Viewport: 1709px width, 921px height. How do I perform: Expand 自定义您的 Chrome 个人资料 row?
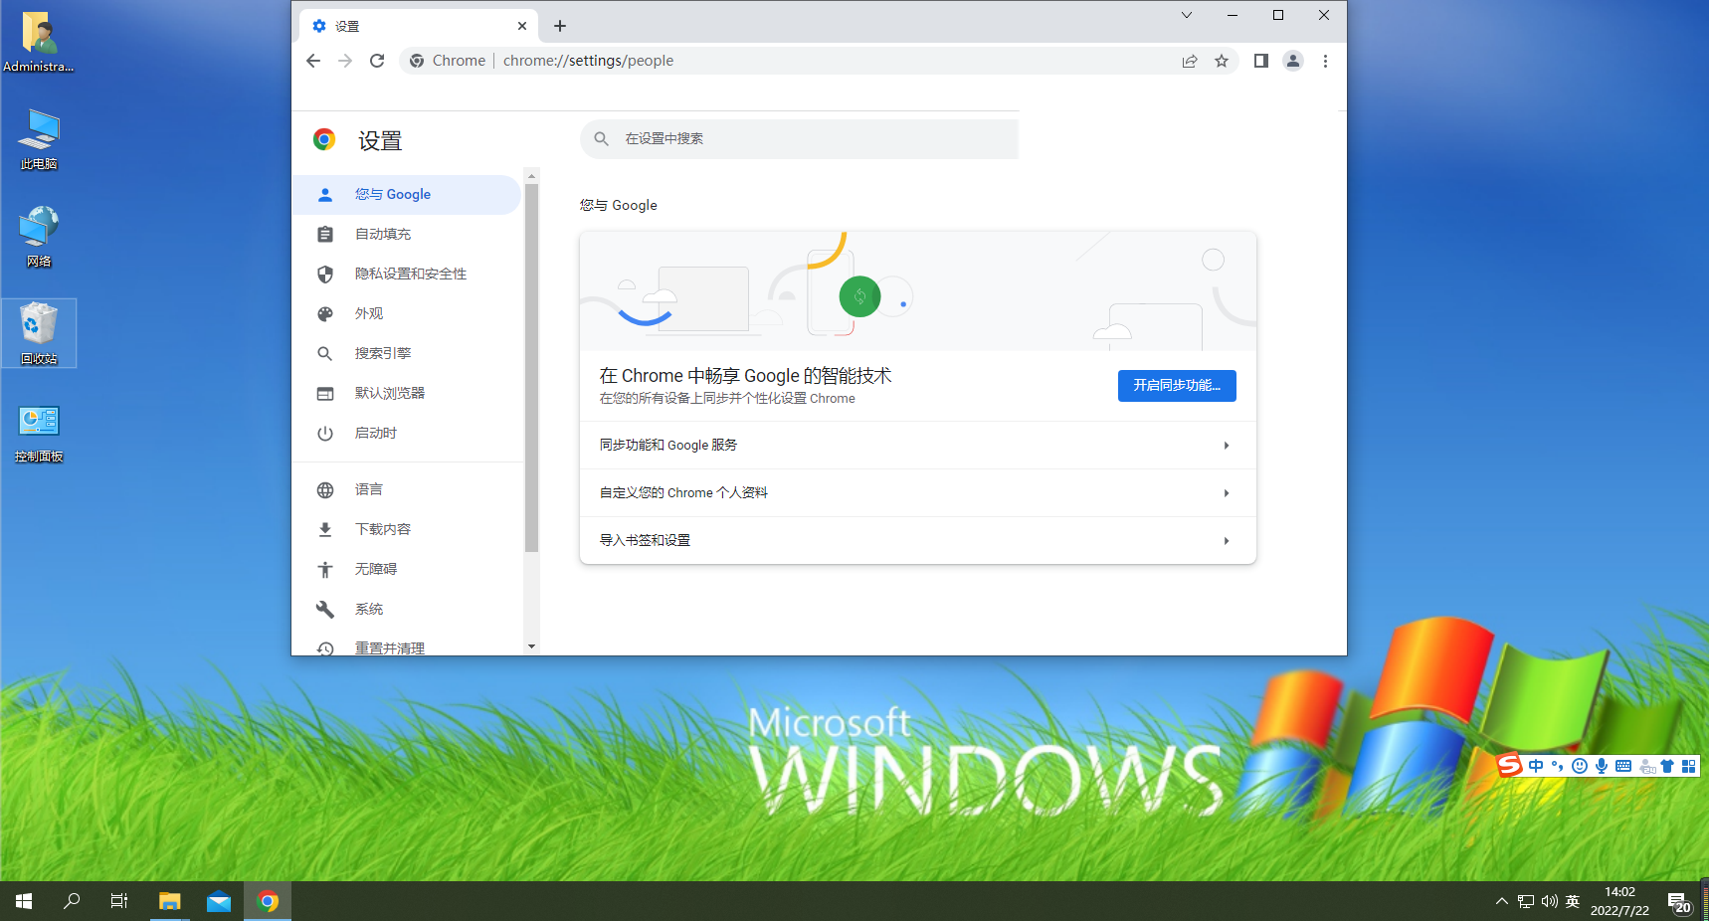[918, 493]
